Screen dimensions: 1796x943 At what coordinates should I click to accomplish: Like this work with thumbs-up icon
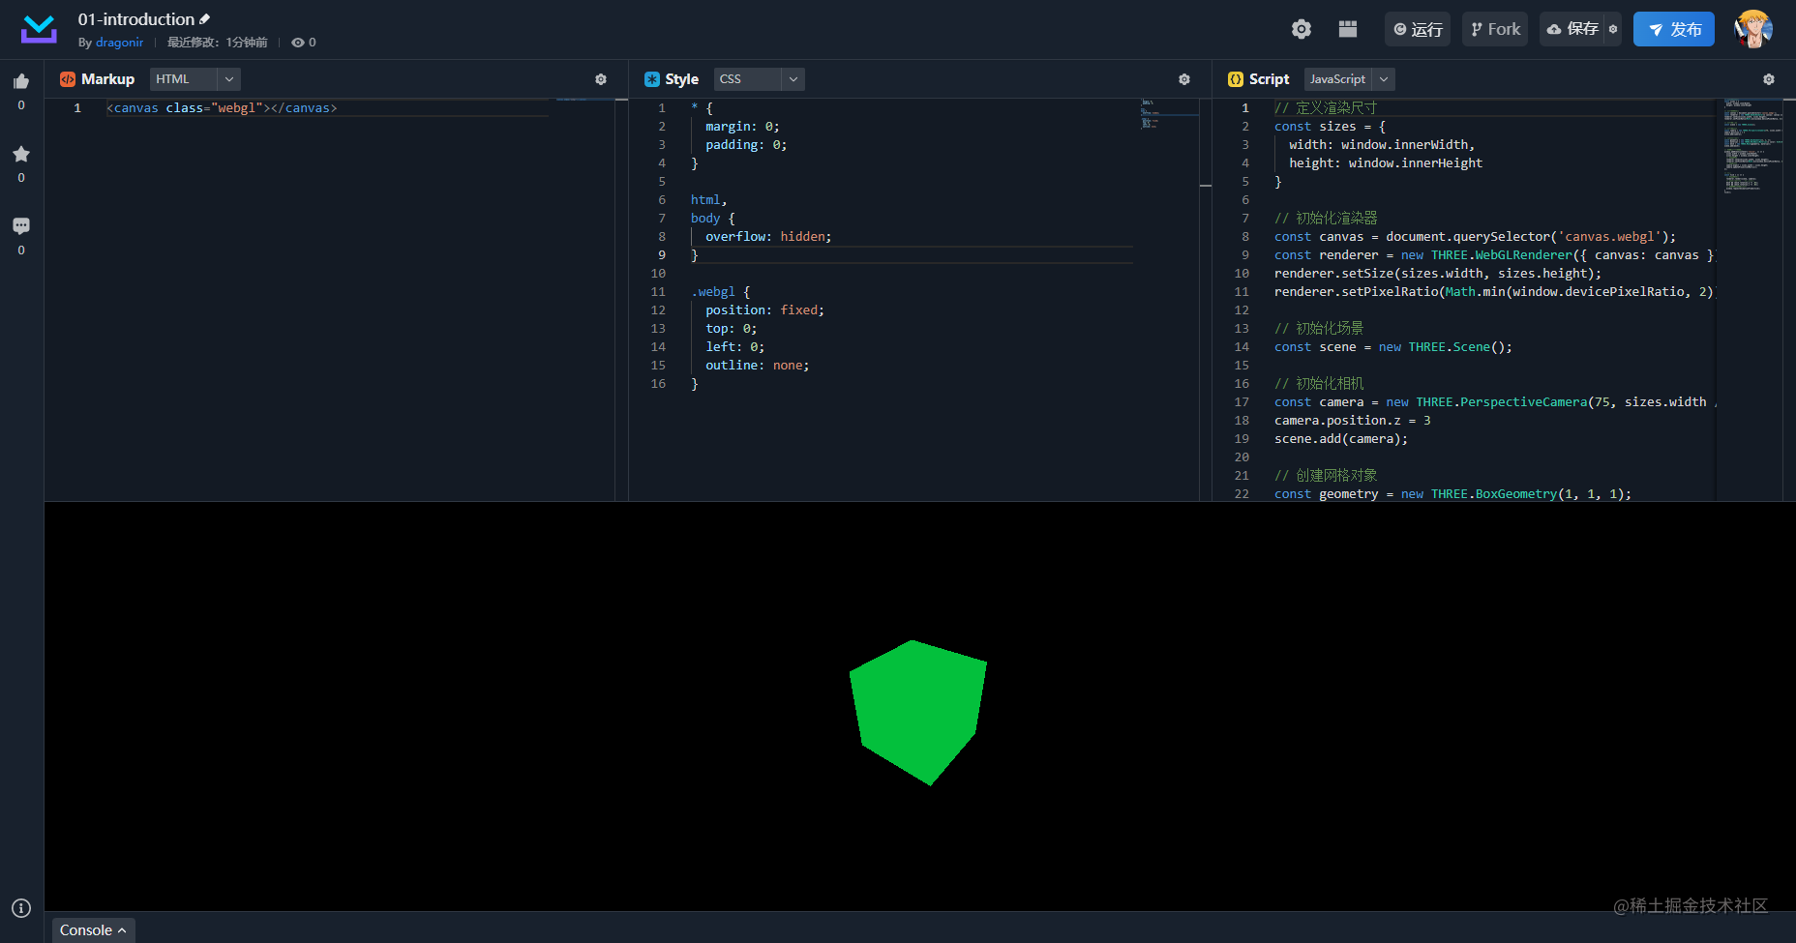pyautogui.click(x=21, y=82)
